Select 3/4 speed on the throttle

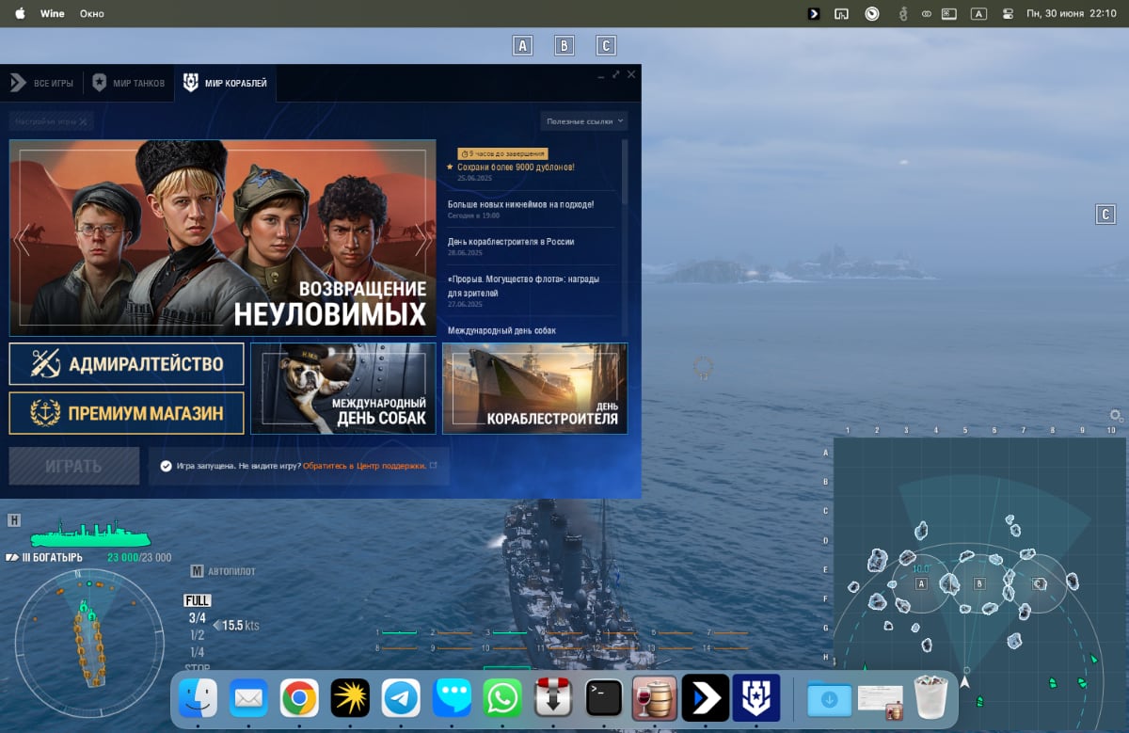click(198, 618)
